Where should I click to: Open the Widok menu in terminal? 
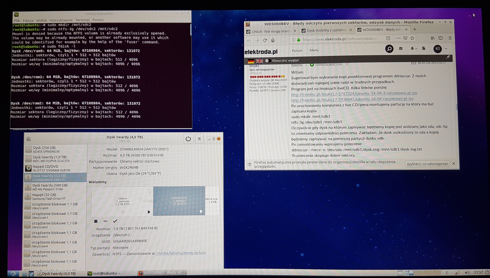(41, 20)
